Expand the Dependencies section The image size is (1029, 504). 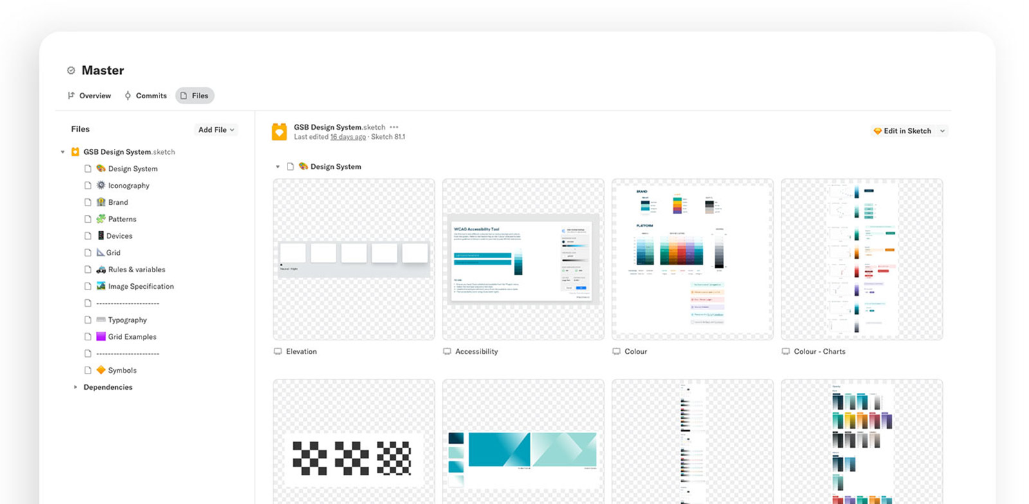point(75,387)
